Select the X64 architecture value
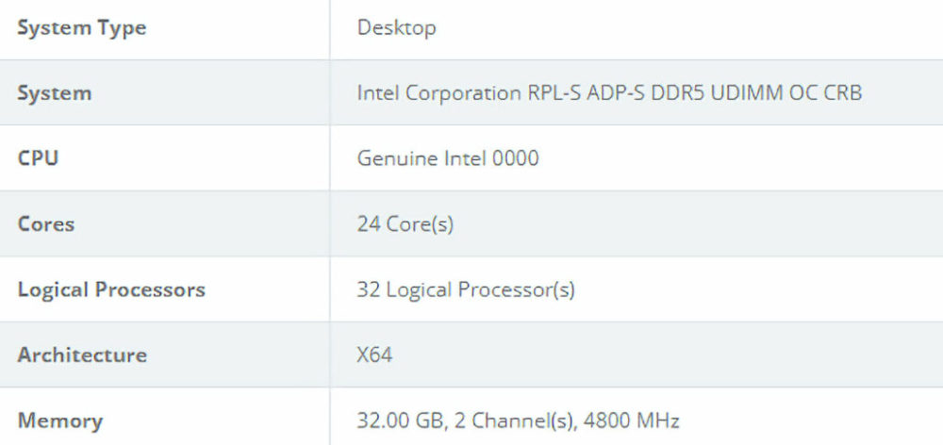Viewport: 943px width, 445px height. (x=374, y=355)
